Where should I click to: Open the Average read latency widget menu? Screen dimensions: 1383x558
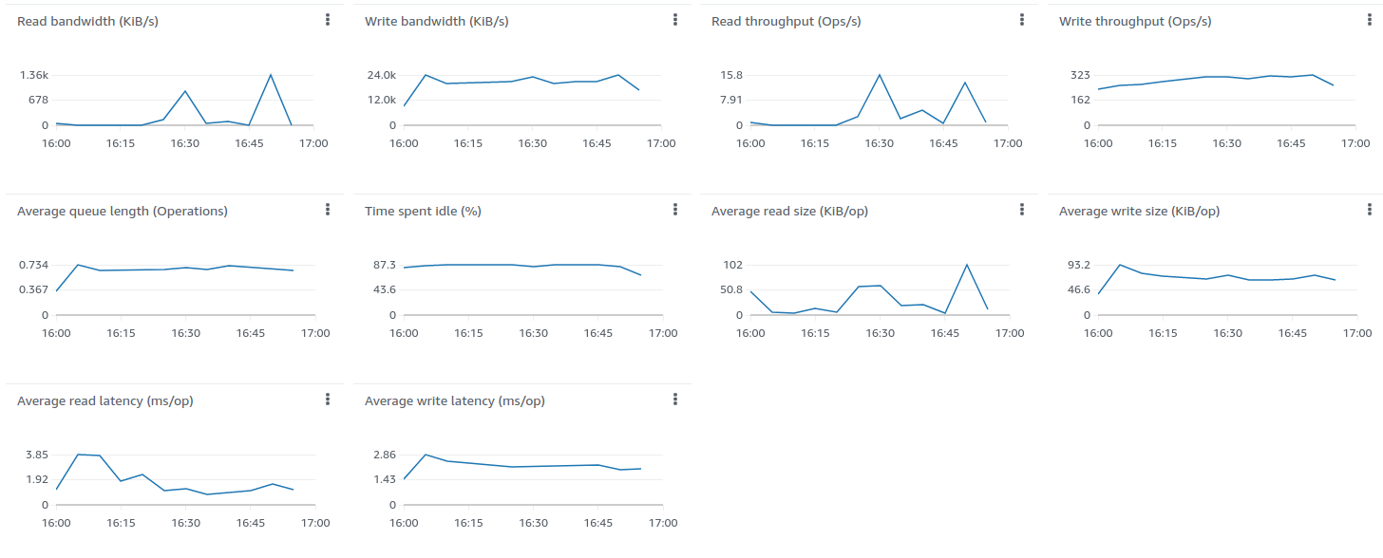pos(328,400)
